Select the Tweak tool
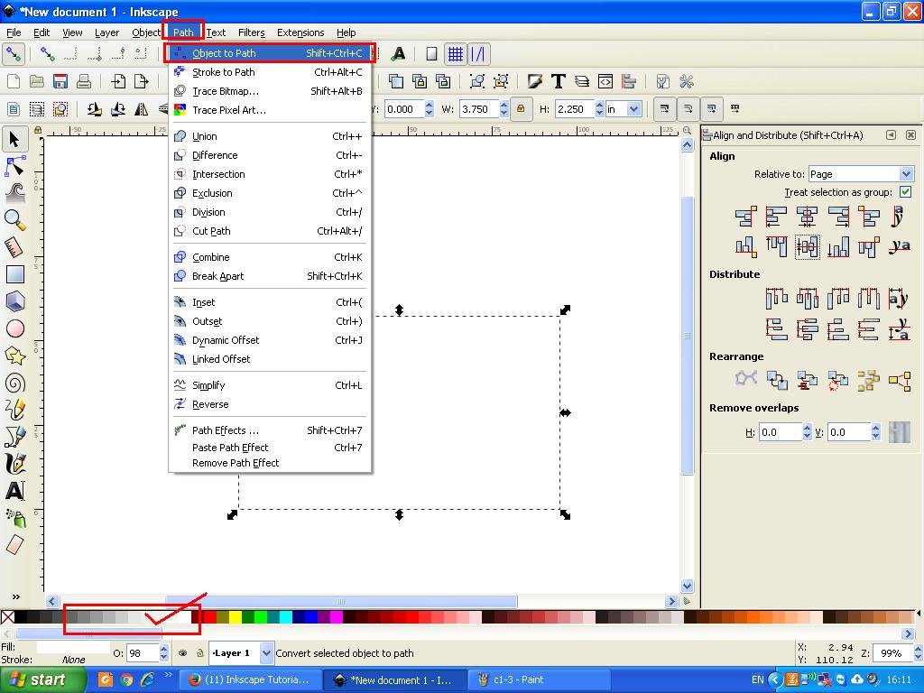Image resolution: width=924 pixels, height=693 pixels. point(14,192)
